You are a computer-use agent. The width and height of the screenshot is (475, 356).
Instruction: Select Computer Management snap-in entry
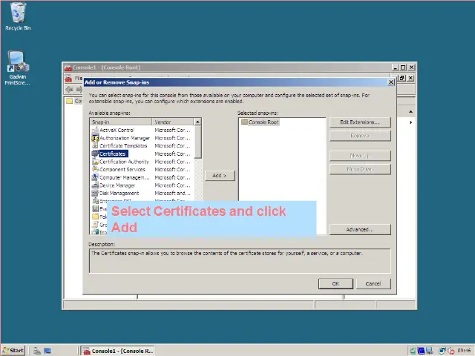click(124, 177)
